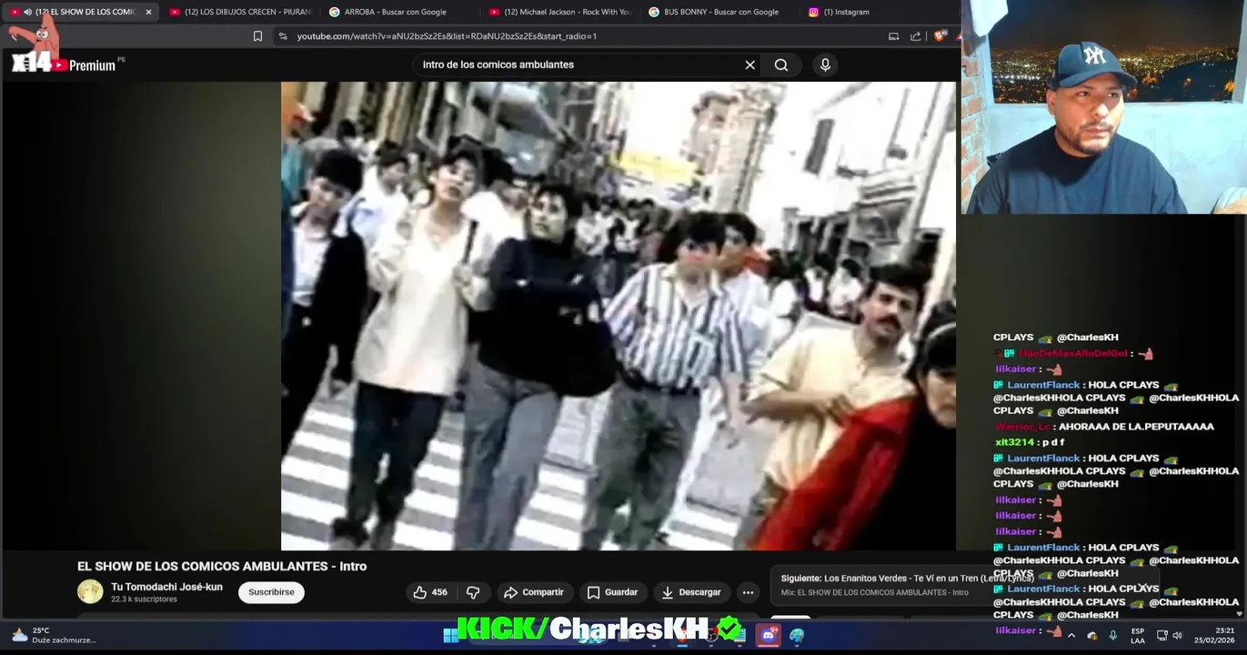The width and height of the screenshot is (1247, 655).
Task: Open the ARROBA Google search tab
Action: point(395,12)
